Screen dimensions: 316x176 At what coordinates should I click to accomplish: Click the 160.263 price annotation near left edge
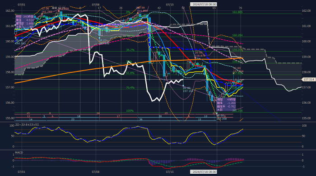[x=20, y=43]
